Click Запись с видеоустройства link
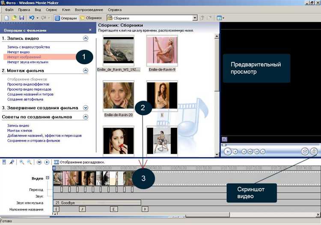Screen dimensions: 321x225 tap(28, 47)
